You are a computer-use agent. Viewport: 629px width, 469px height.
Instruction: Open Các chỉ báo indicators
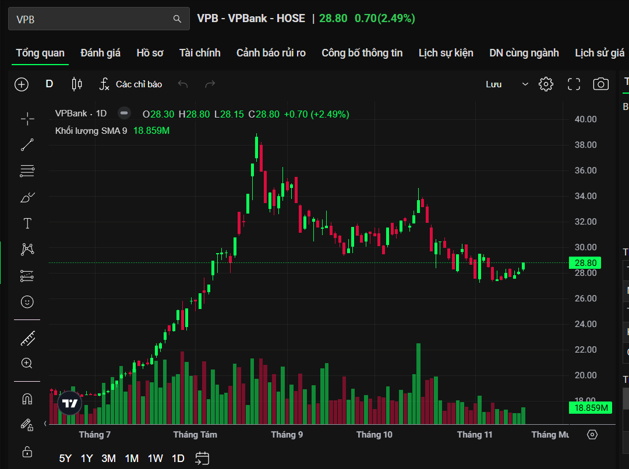coord(130,84)
